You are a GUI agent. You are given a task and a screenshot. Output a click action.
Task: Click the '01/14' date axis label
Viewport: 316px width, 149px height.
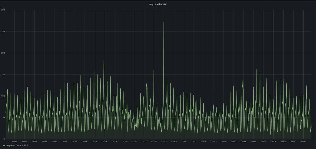pos(204,141)
